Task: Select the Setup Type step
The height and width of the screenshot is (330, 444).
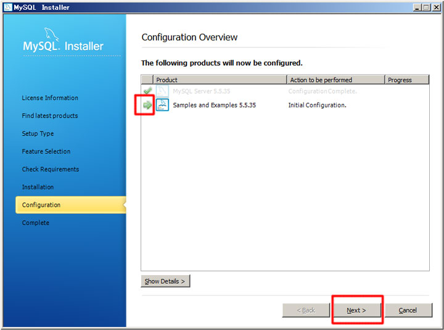Action: 38,133
